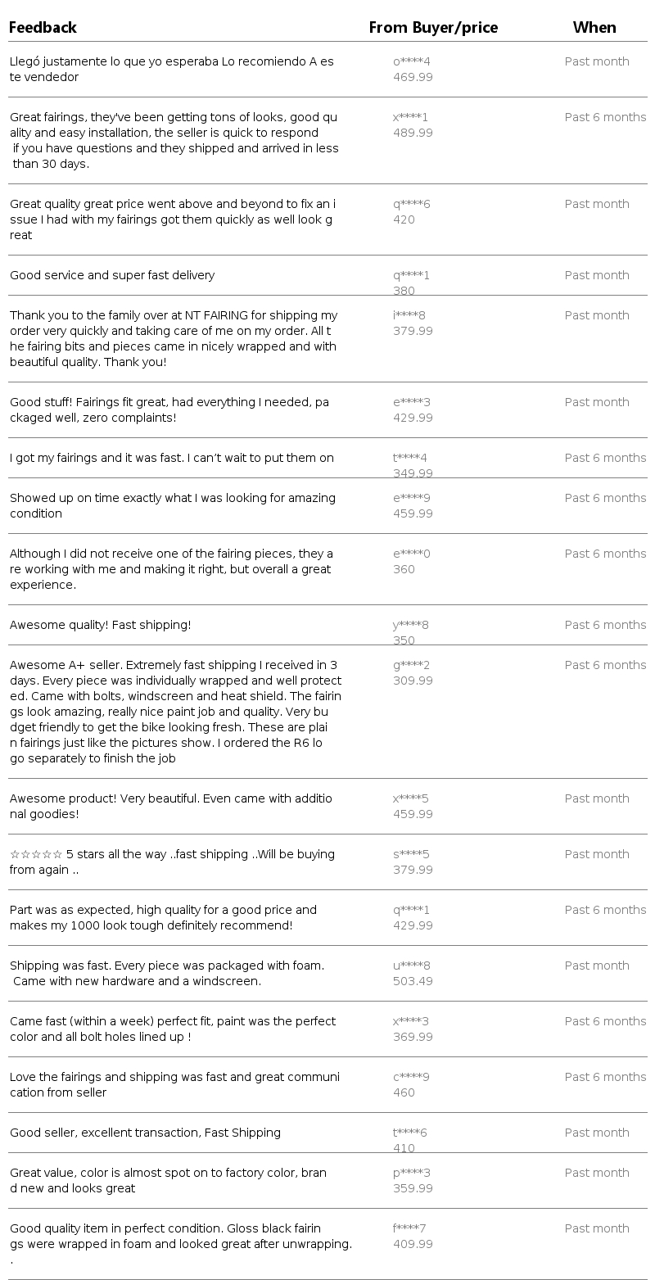Click the From Buyer/price column header

coord(433,28)
